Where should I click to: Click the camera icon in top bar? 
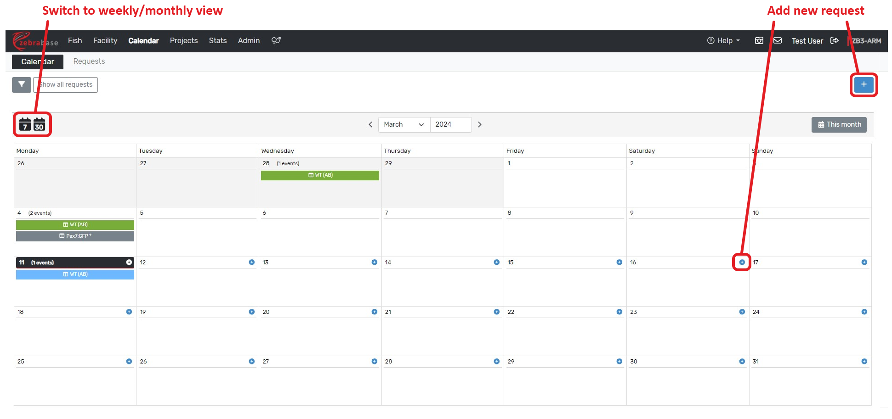tap(759, 41)
